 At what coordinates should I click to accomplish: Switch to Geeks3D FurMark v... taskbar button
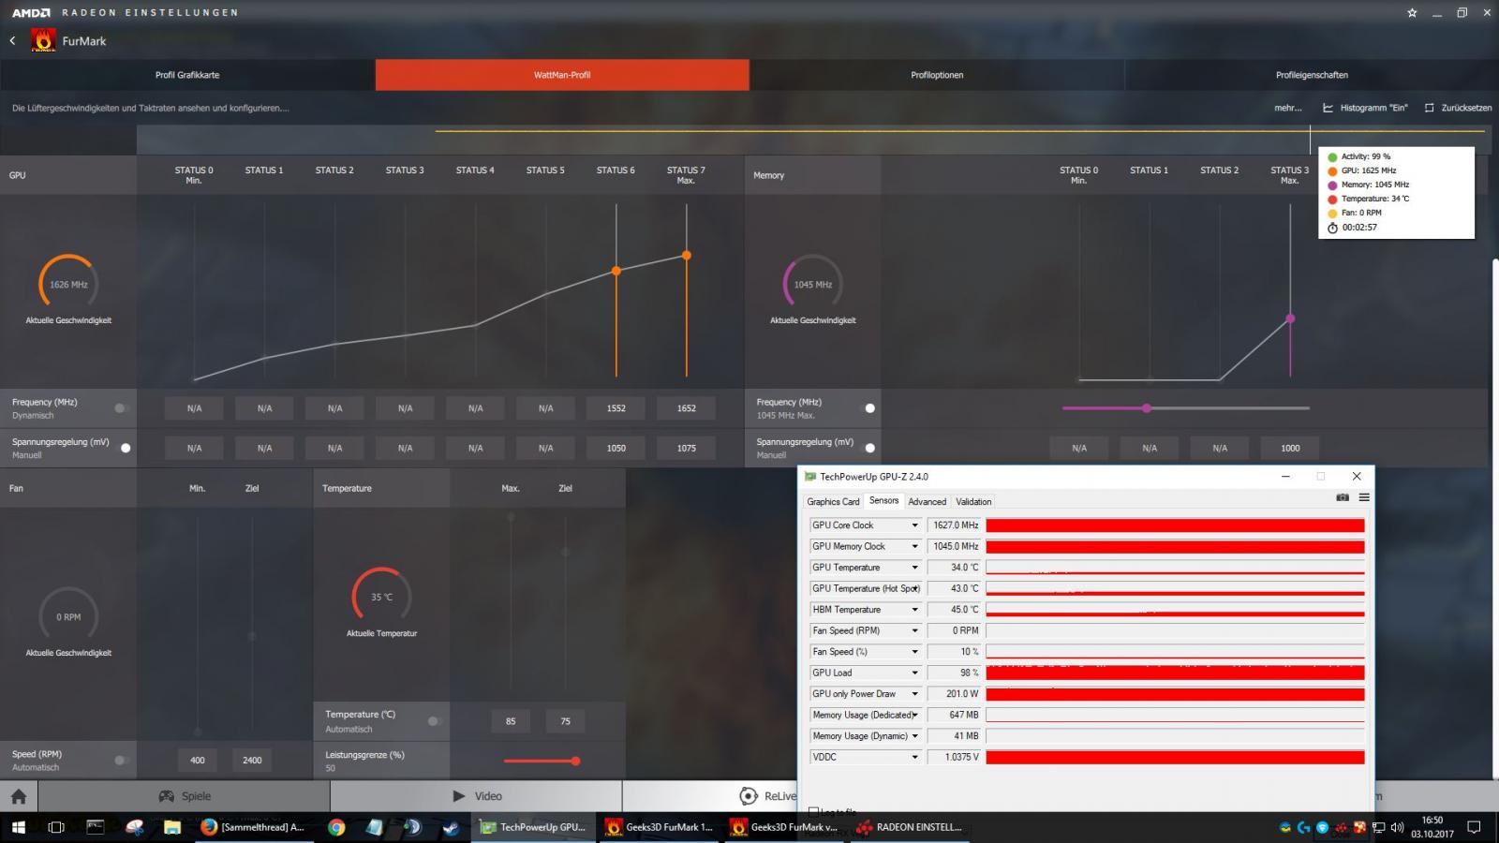pos(784,827)
